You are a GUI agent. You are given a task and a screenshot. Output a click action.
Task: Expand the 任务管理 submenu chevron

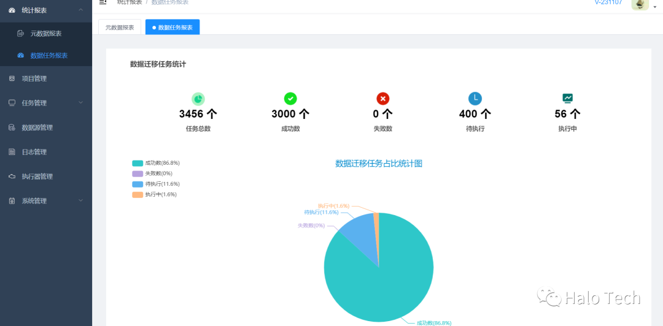tap(81, 102)
